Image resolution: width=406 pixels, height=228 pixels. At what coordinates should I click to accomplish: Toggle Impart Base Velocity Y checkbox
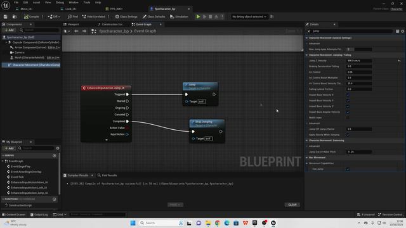(348, 101)
